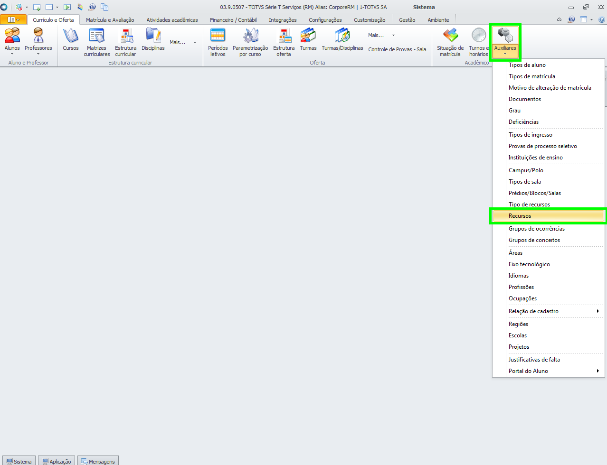Select Currículo e Oferta tab

point(53,20)
